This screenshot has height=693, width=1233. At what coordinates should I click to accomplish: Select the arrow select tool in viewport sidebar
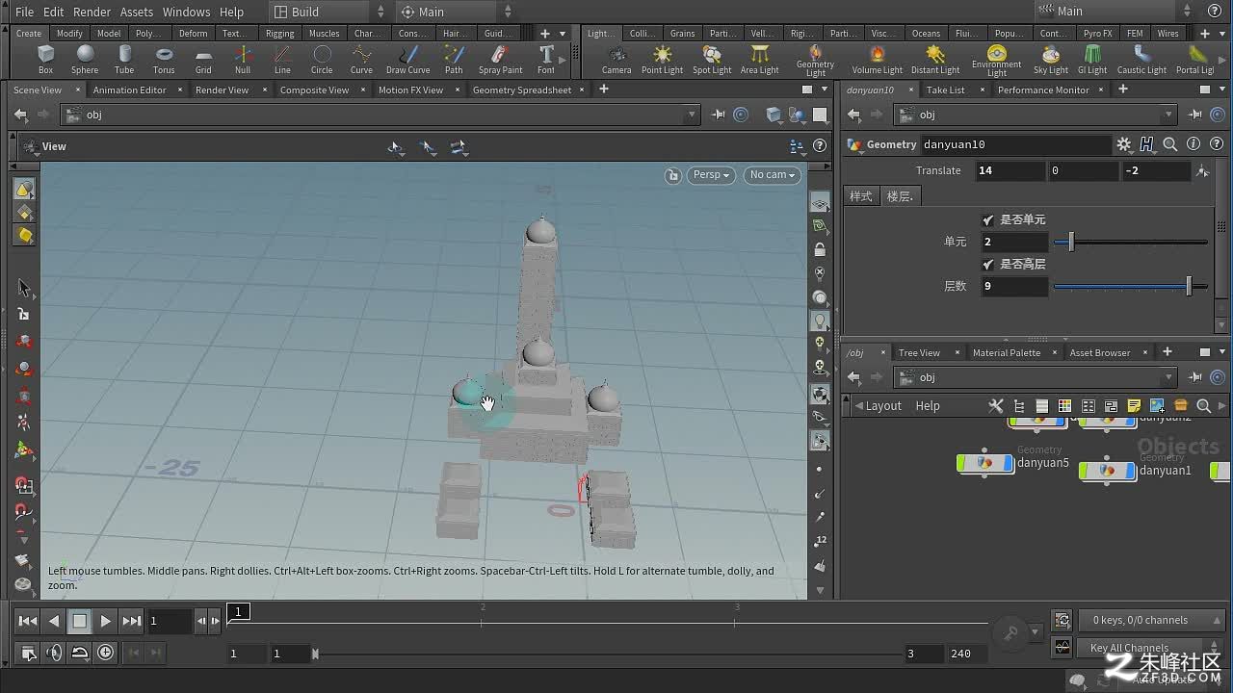coord(24,288)
